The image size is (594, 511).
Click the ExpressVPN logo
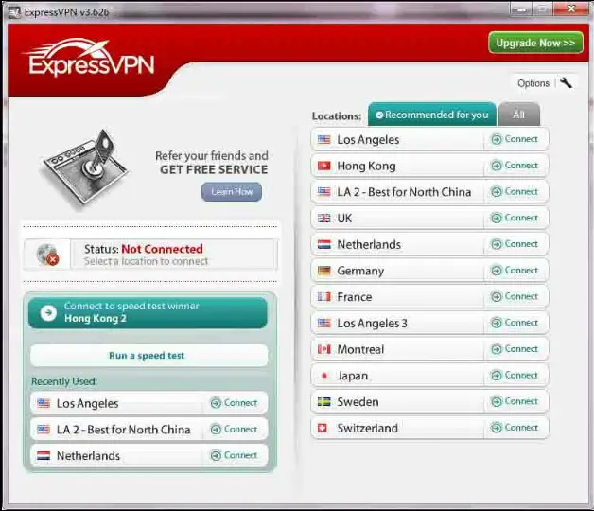coord(89,59)
